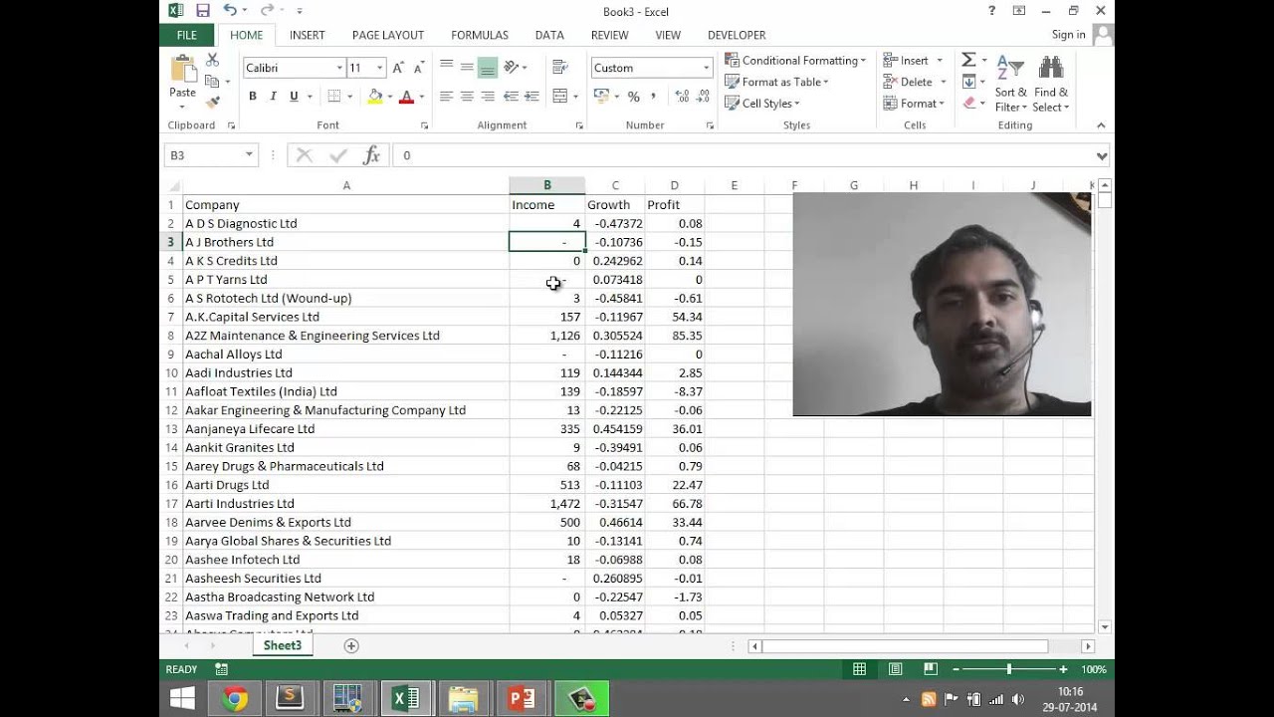
Task: Expand the formula bar
Action: coord(1102,155)
